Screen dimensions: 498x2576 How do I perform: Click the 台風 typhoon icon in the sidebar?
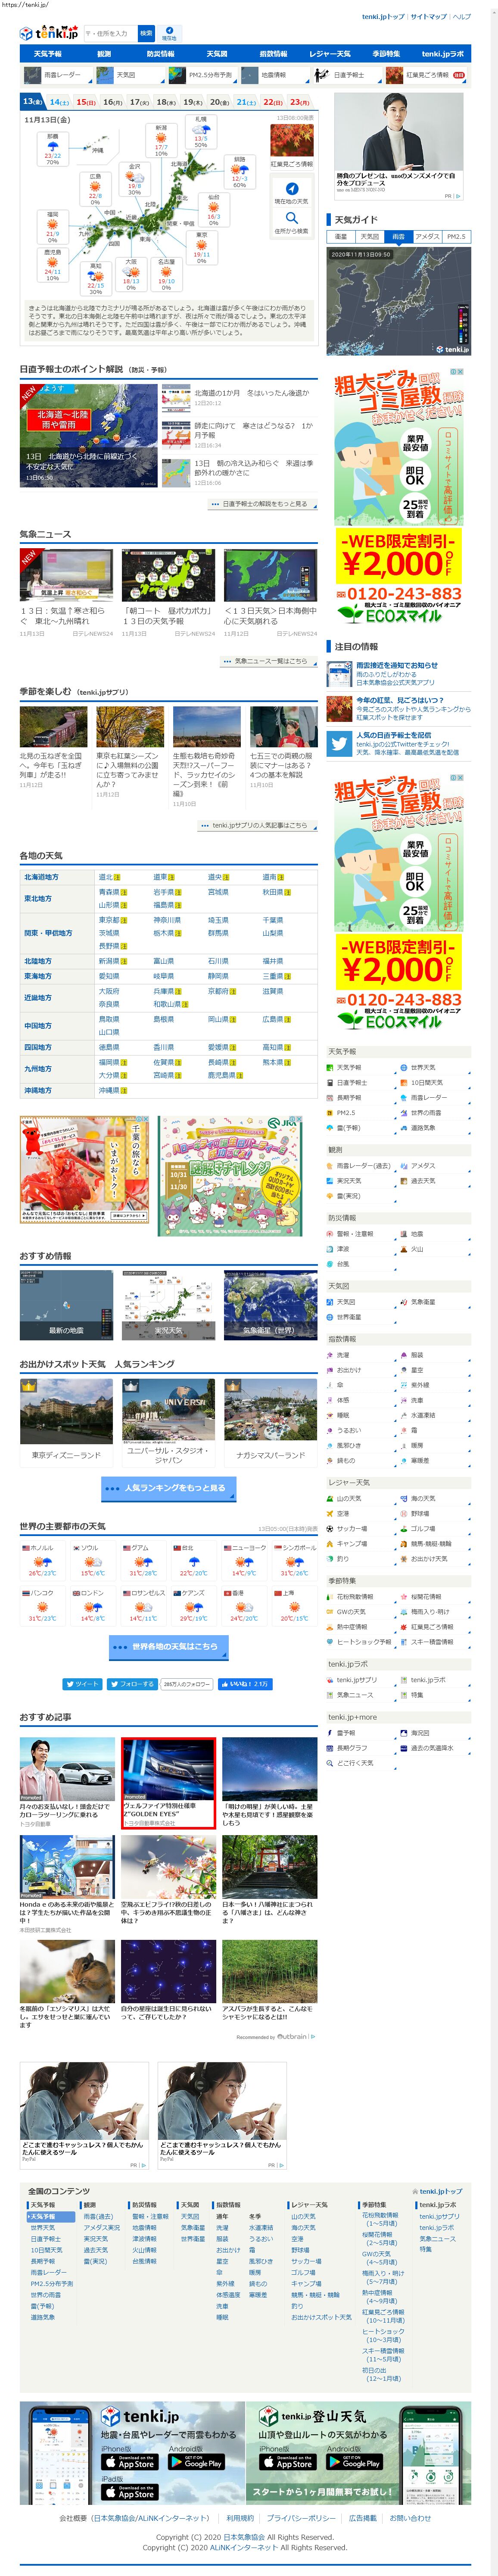coord(330,1264)
